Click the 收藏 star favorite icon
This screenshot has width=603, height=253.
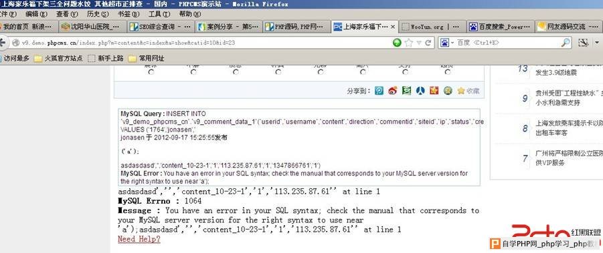(461, 91)
